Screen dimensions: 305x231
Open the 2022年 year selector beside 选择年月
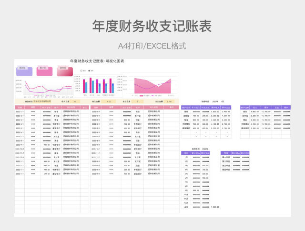click(x=215, y=101)
